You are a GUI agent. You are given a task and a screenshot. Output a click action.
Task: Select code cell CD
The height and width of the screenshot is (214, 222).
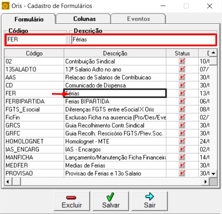34,85
